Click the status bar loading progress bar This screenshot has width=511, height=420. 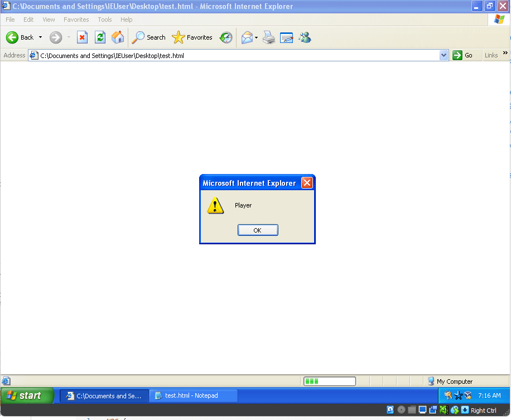(330, 381)
